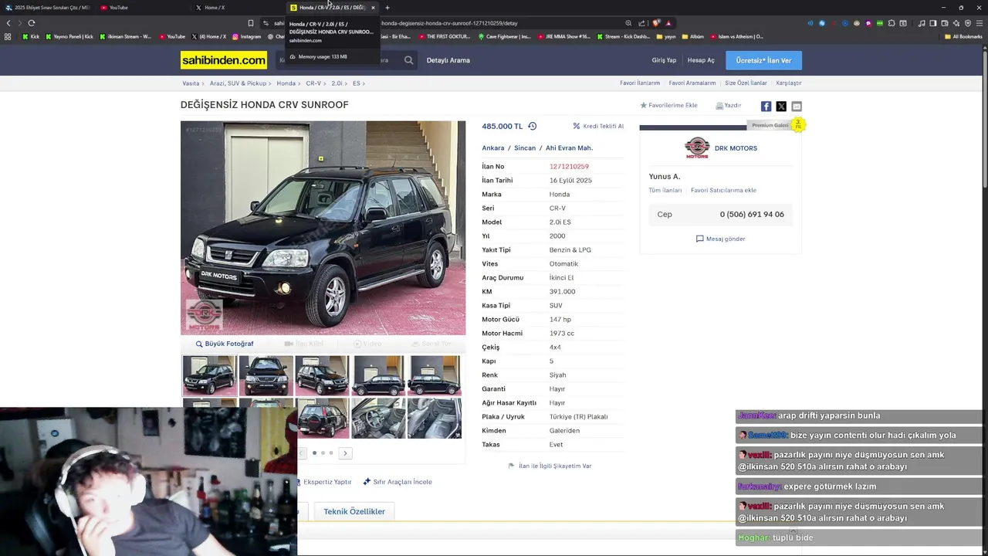Image resolution: width=988 pixels, height=556 pixels.
Task: Select the head-on front view thumbnail
Action: click(x=266, y=375)
